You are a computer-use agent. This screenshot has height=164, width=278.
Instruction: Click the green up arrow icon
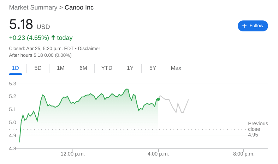click(53, 37)
